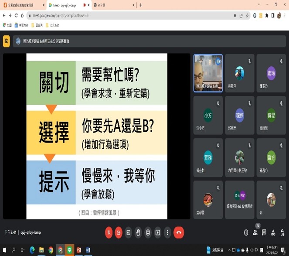Open host controls lock icon
The width and height of the screenshot is (289, 256).
point(282,232)
